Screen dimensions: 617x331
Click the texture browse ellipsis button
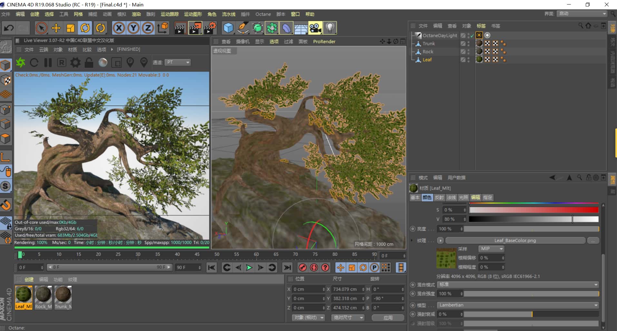[593, 241]
